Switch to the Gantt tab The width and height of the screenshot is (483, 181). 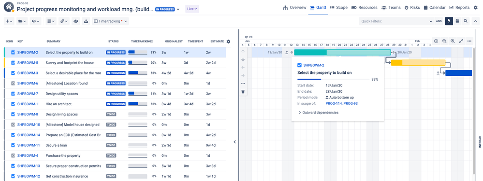point(319,7)
